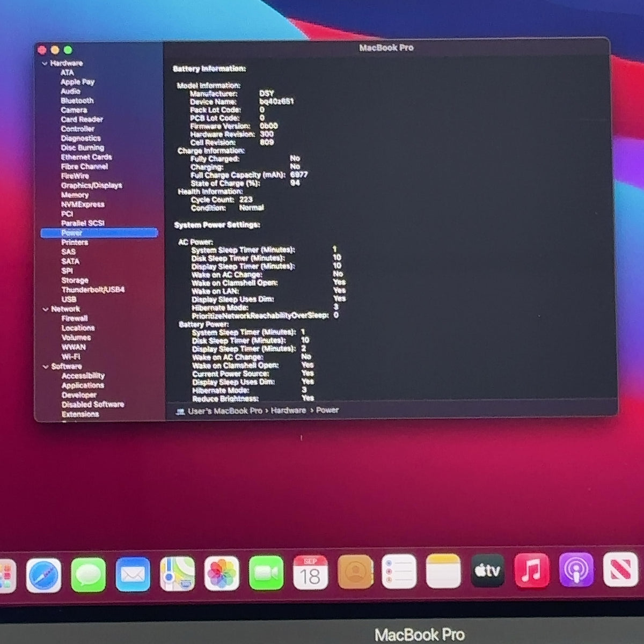
Task: Select SATA in sidebar
Action: [70, 261]
